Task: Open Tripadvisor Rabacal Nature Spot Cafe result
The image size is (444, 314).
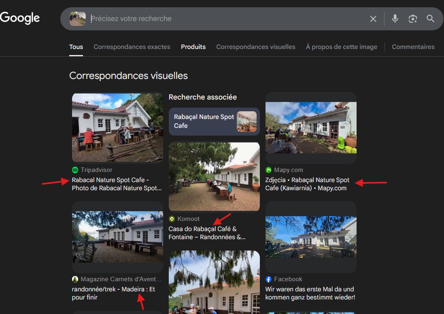Action: [x=117, y=184]
